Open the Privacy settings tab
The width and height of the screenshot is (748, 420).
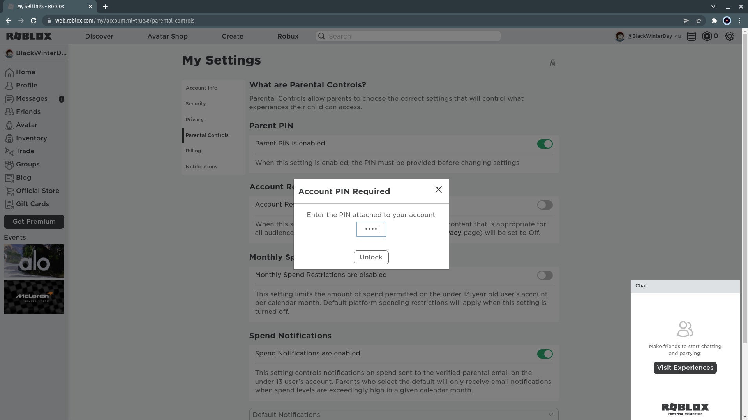(x=213, y=119)
